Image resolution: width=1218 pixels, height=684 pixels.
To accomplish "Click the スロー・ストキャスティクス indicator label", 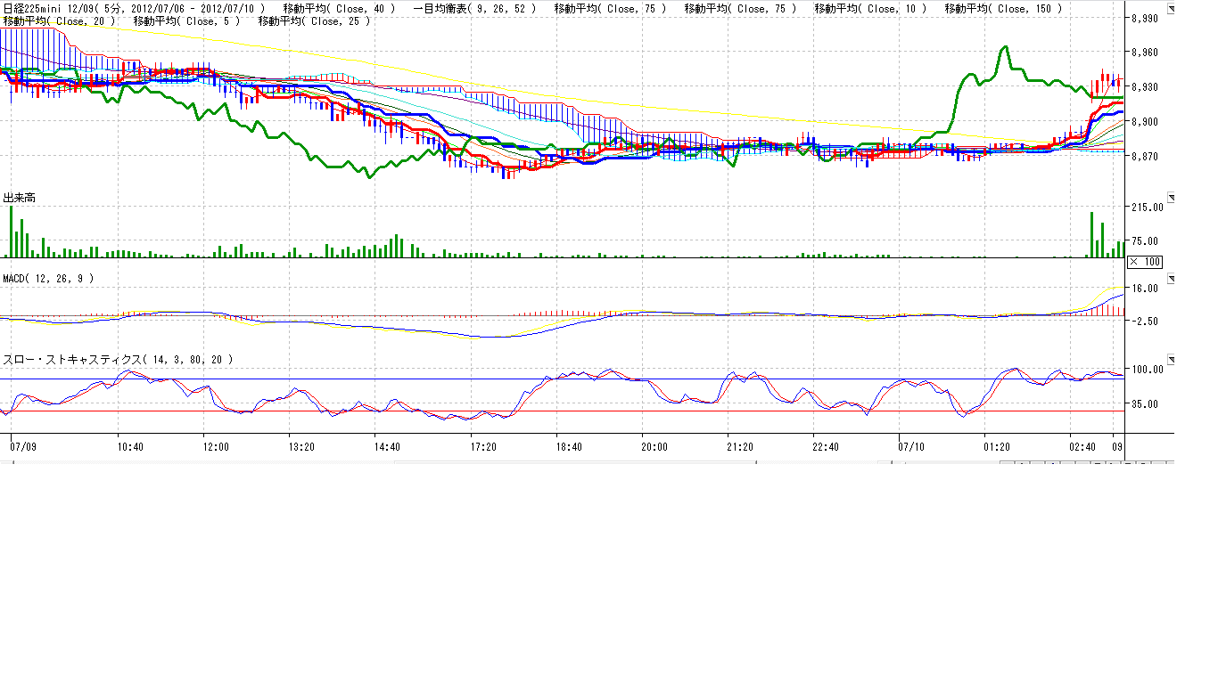I will pyautogui.click(x=119, y=360).
